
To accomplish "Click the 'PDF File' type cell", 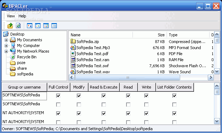I will [x=175, y=54].
